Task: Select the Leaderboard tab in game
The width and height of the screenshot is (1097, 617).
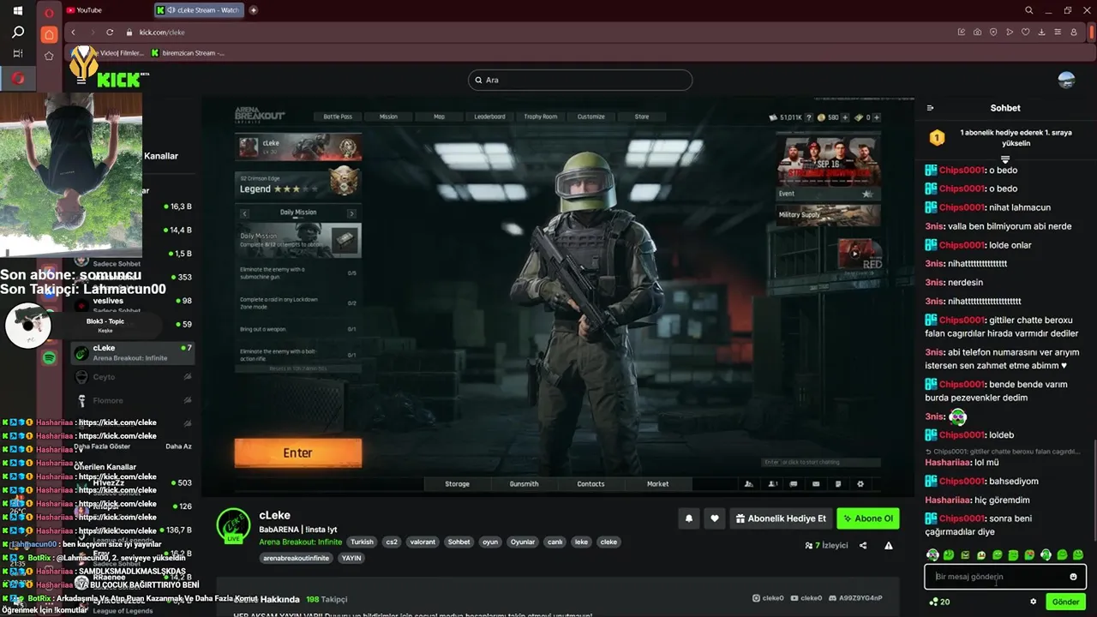Action: (489, 117)
